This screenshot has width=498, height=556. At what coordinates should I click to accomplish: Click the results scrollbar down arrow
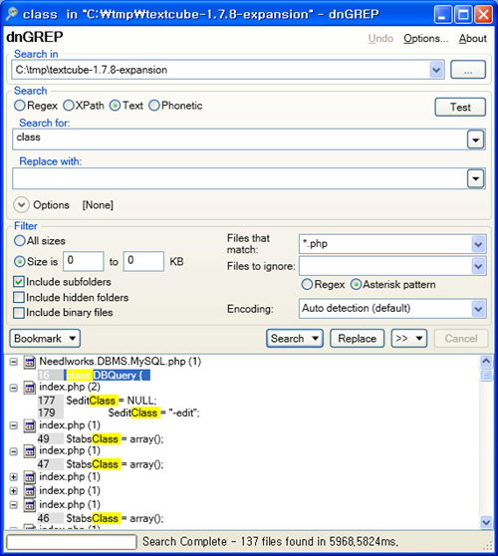pyautogui.click(x=486, y=522)
